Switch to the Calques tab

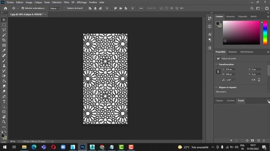click(219, 101)
